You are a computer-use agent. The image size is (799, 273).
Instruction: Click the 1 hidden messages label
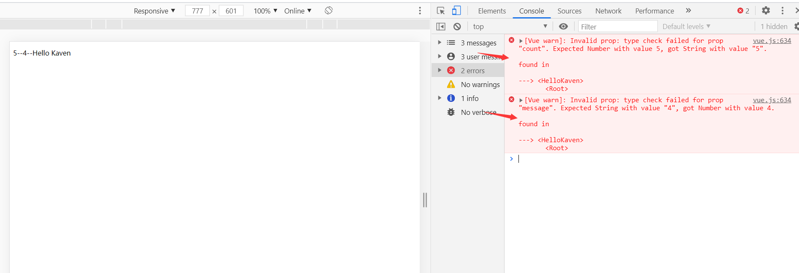pos(774,27)
